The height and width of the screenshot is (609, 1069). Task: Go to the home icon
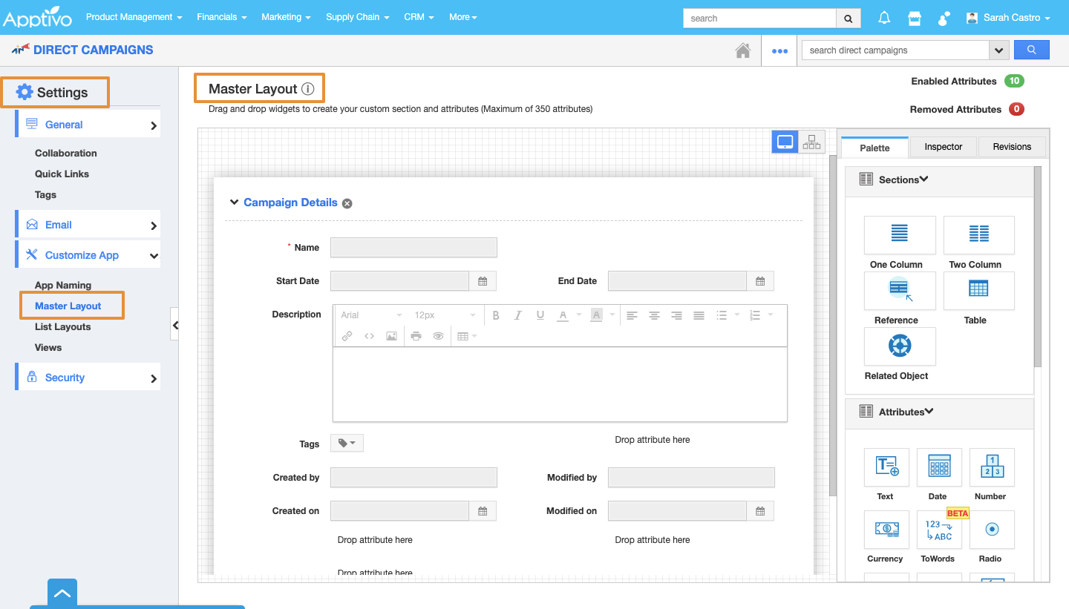pyautogui.click(x=742, y=50)
